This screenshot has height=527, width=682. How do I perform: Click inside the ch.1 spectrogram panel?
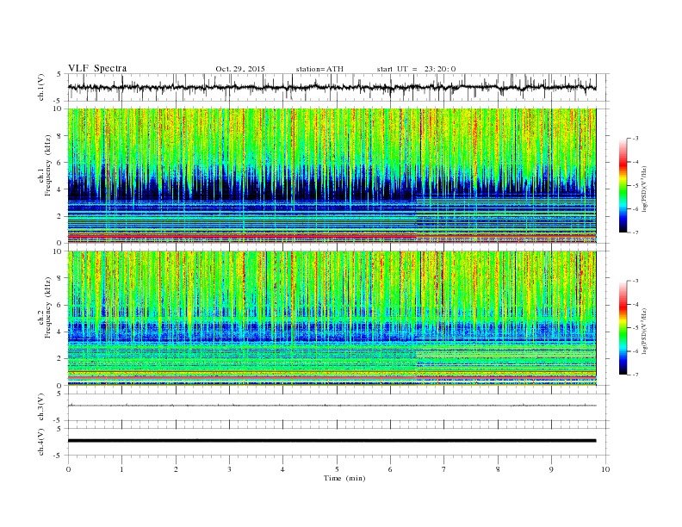click(x=332, y=176)
